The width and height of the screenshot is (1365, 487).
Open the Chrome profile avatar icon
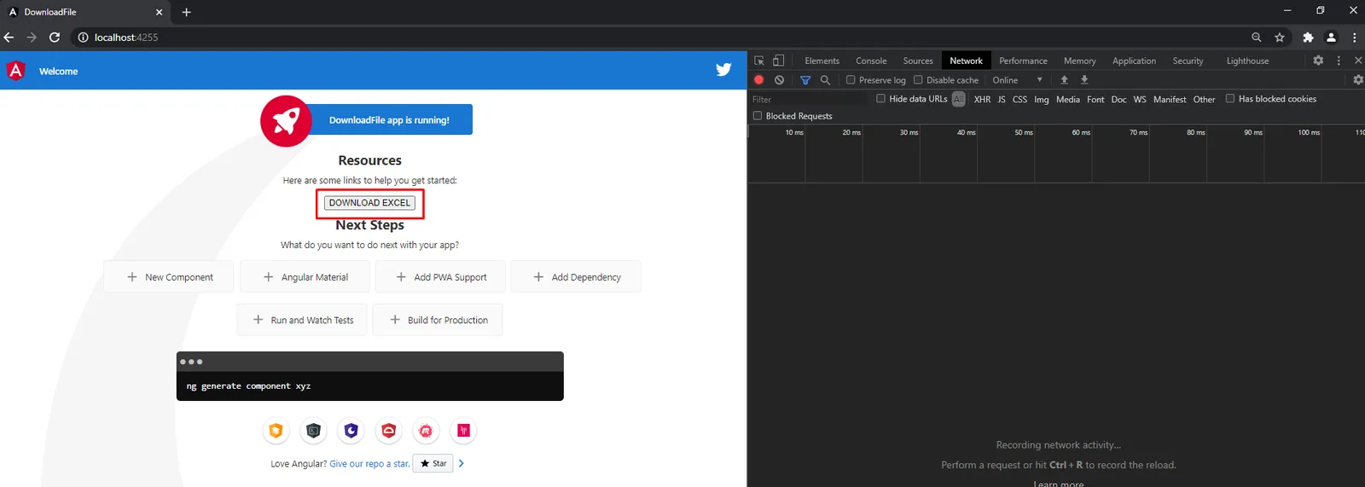[1331, 38]
